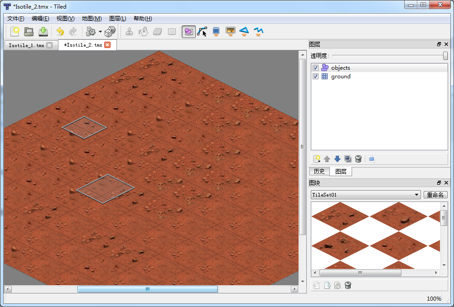
Task: Select the Bucket Fill tool
Action: click(143, 31)
